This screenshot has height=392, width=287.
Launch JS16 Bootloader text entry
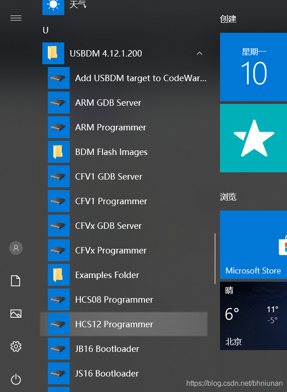click(107, 373)
